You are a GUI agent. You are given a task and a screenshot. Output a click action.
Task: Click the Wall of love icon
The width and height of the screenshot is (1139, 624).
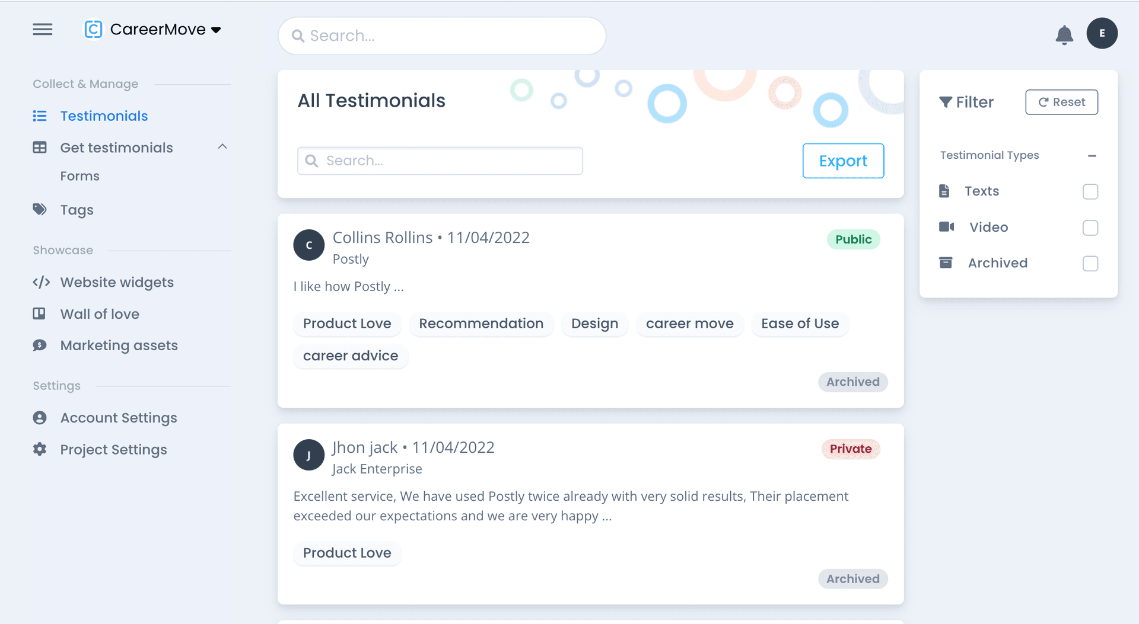click(39, 313)
